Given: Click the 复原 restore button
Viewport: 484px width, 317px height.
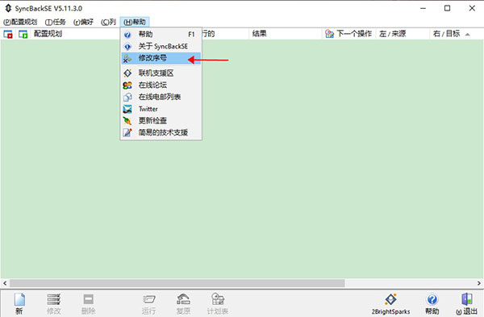Looking at the screenshot, I should [x=183, y=304].
